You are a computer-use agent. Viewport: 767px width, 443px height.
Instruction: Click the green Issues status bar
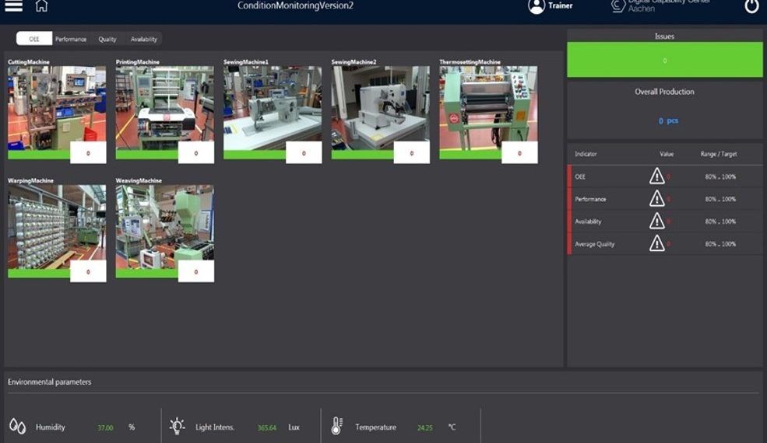click(x=664, y=60)
